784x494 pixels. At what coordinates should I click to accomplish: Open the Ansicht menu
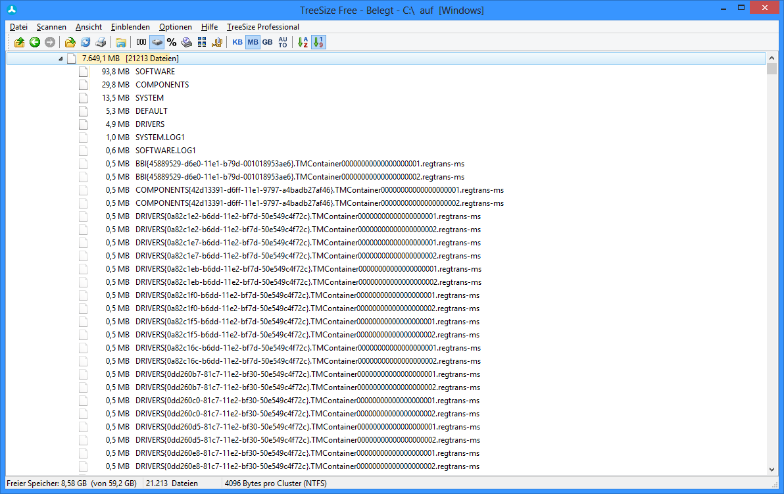click(x=89, y=27)
